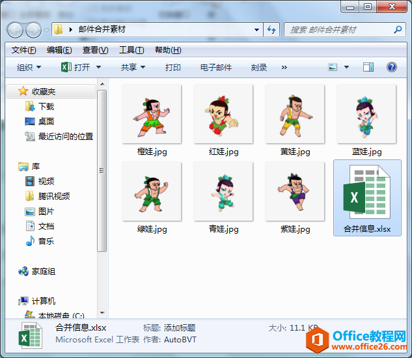The width and height of the screenshot is (412, 358).
Task: Click the folder icon in address bar
Action: coord(59,29)
